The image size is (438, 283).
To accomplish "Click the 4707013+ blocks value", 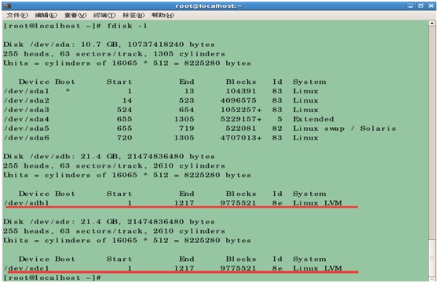I will point(241,138).
